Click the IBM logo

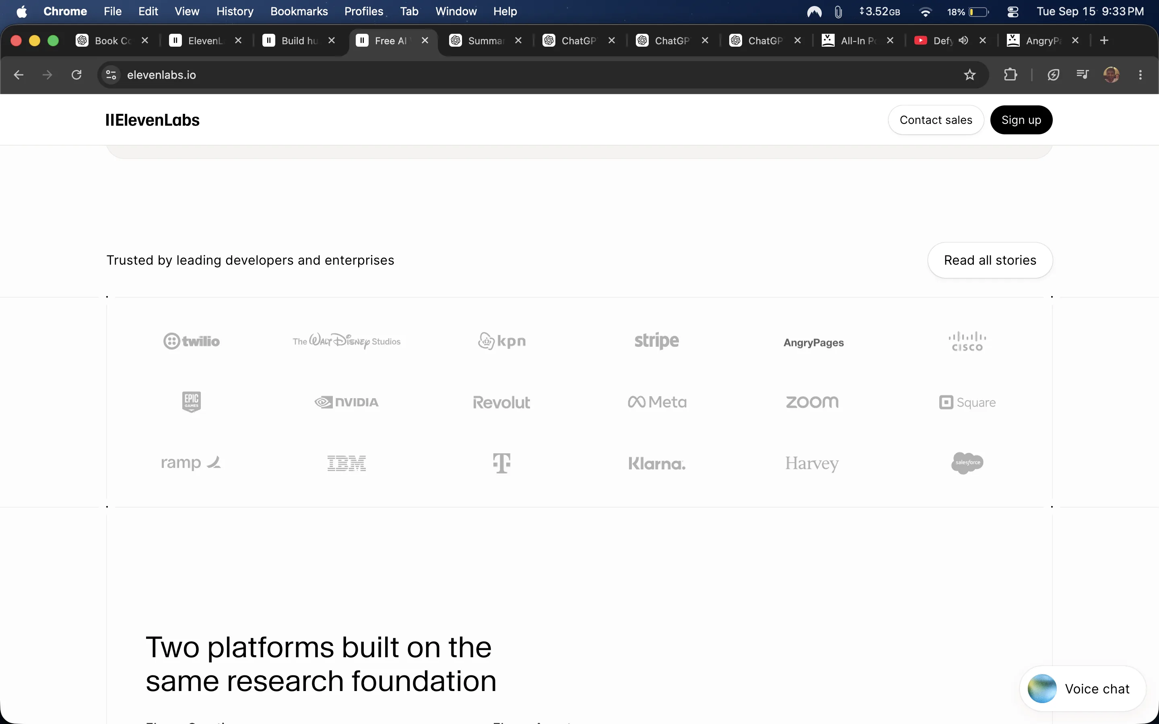tap(347, 463)
